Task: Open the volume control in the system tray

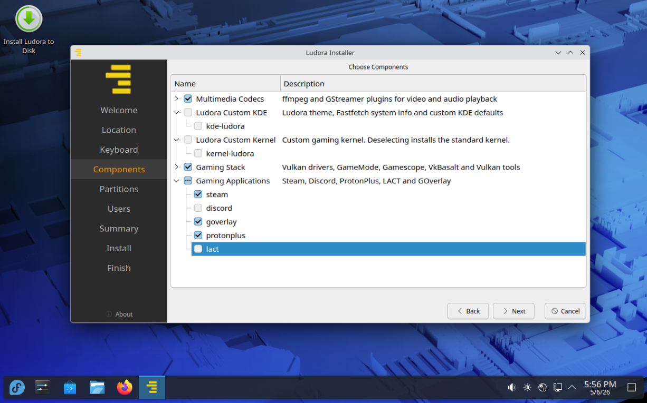Action: [511, 388]
